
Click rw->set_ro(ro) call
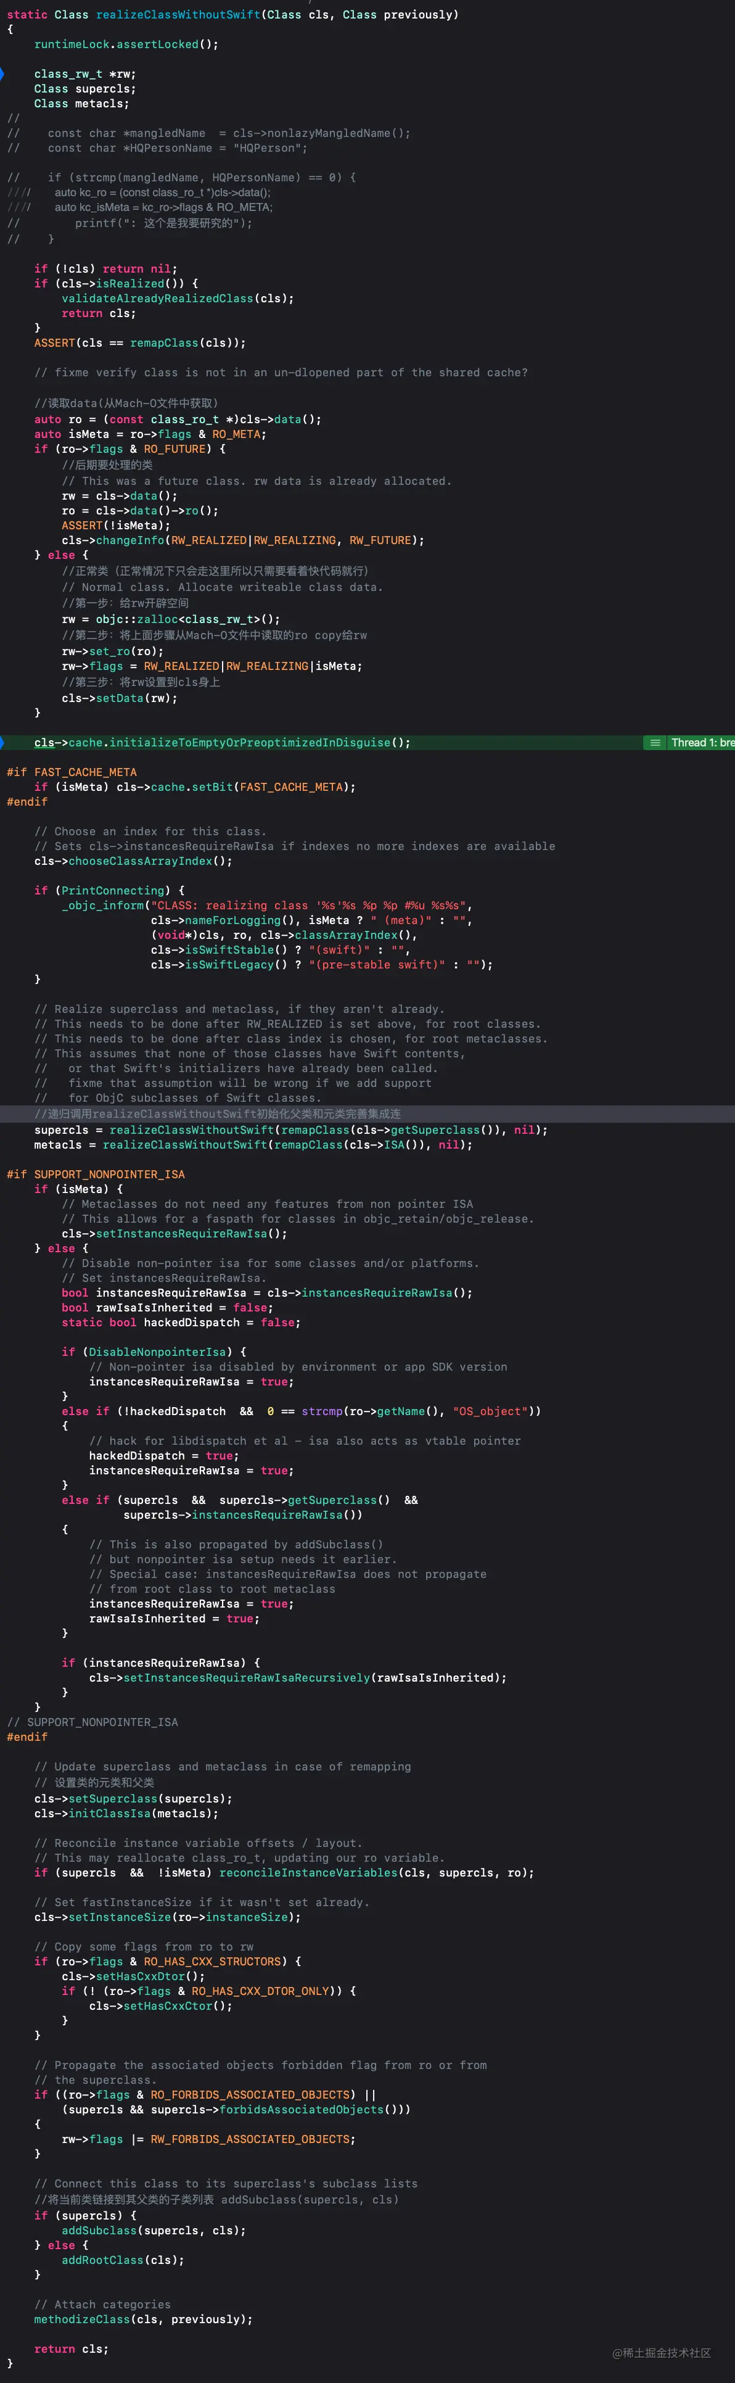click(113, 651)
